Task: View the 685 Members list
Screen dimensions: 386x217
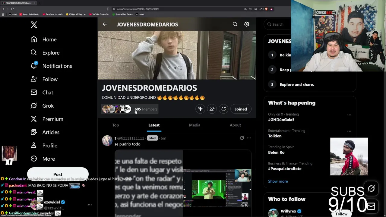Action: (146, 109)
